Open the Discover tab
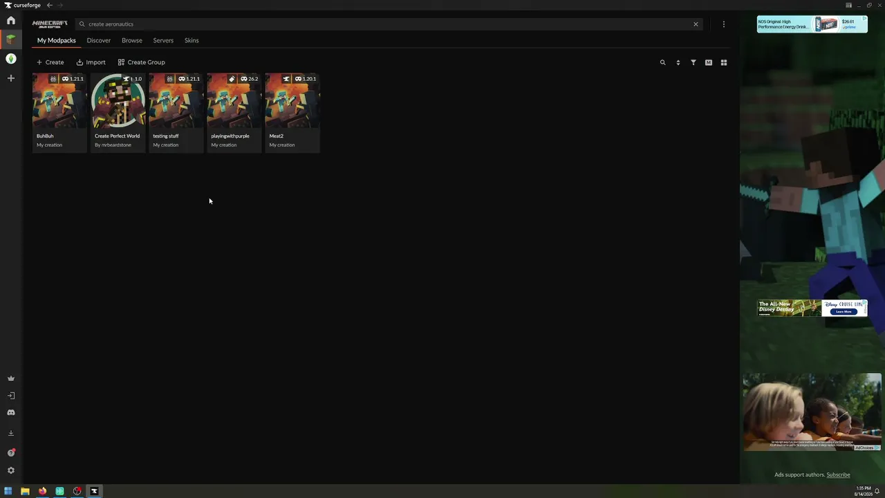Viewport: 885px width, 498px height. [99, 40]
